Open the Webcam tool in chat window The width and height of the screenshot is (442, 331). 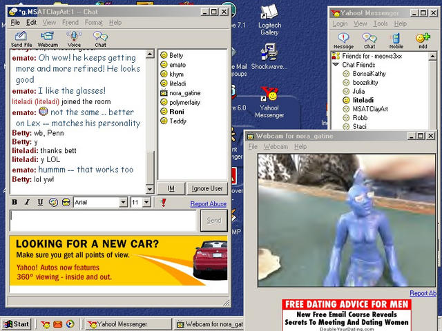point(48,39)
